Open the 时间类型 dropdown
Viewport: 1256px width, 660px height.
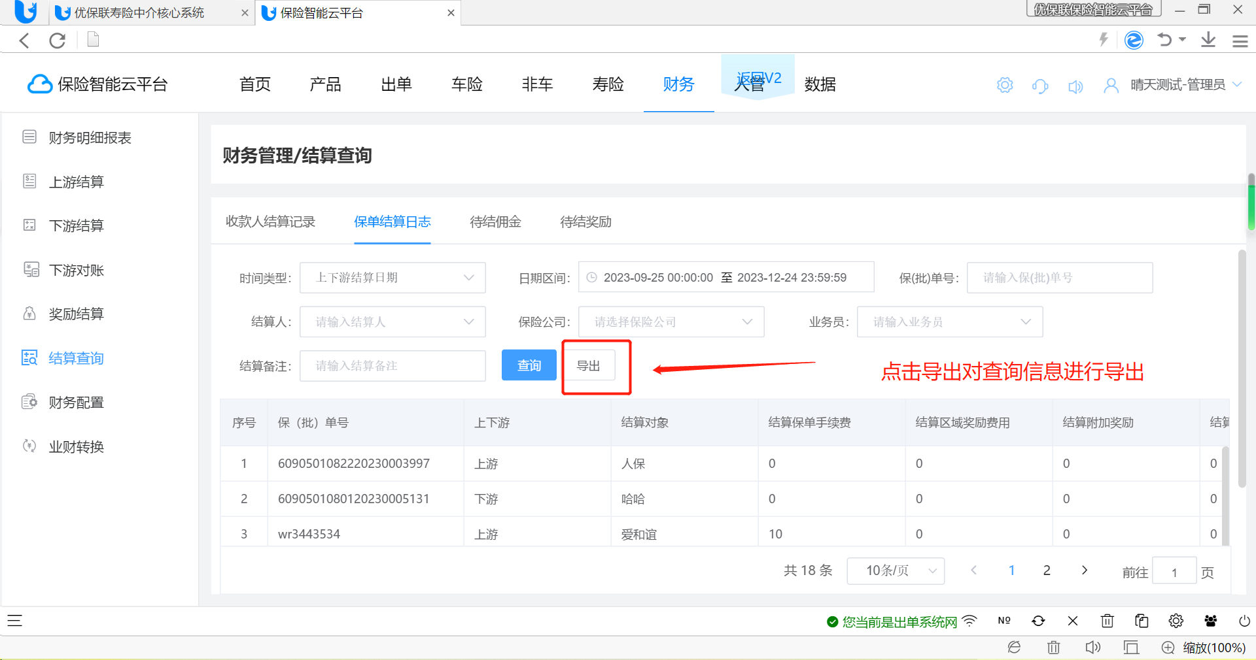392,278
